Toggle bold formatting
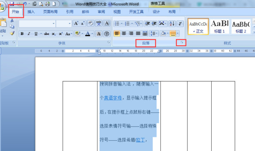This screenshot has height=151, width=255. (x=22, y=34)
